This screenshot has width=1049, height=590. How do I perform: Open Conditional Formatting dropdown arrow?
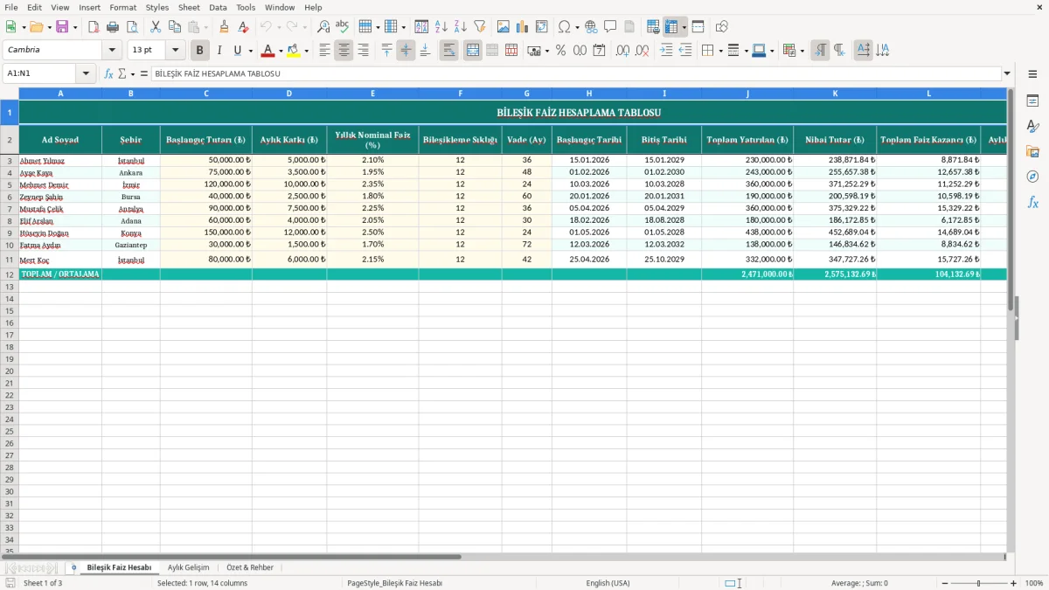pos(802,51)
